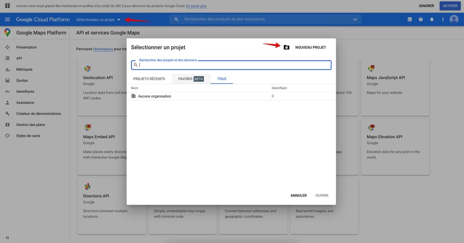The height and width of the screenshot is (243, 464).
Task: Click the API list sidebar icon
Action: [7, 58]
